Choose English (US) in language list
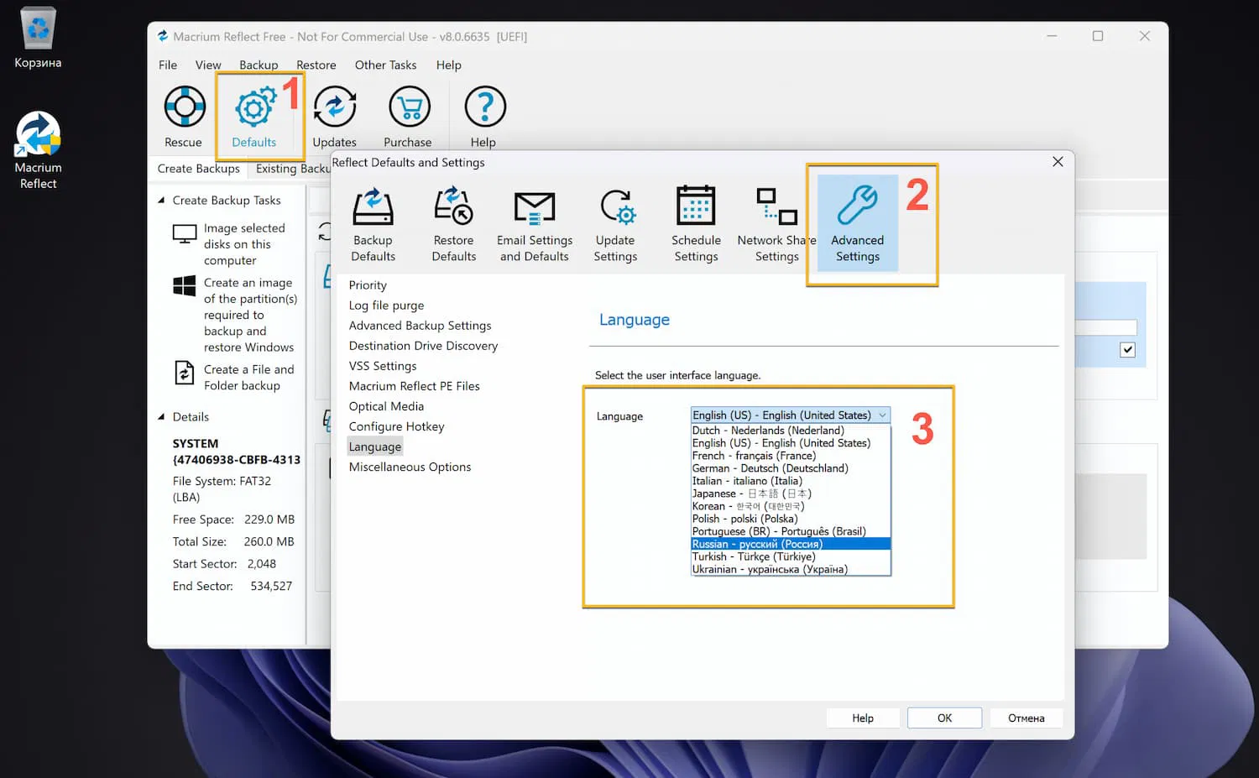Screen dimensions: 1259x778 790,443
